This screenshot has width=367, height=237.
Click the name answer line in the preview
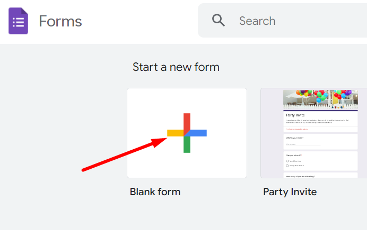pyautogui.click(x=302, y=144)
